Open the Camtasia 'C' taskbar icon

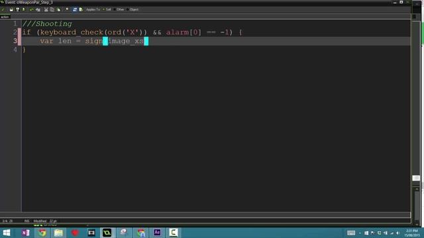pyautogui.click(x=174, y=233)
